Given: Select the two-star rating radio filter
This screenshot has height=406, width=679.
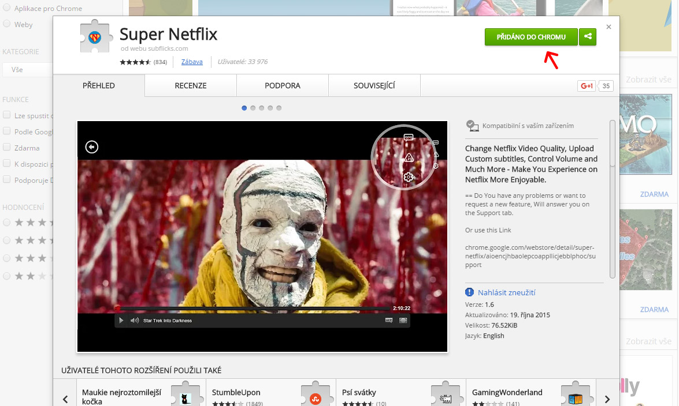Looking at the screenshot, I should click(x=6, y=276).
